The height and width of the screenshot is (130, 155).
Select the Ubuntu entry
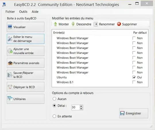pyautogui.click(x=62, y=77)
